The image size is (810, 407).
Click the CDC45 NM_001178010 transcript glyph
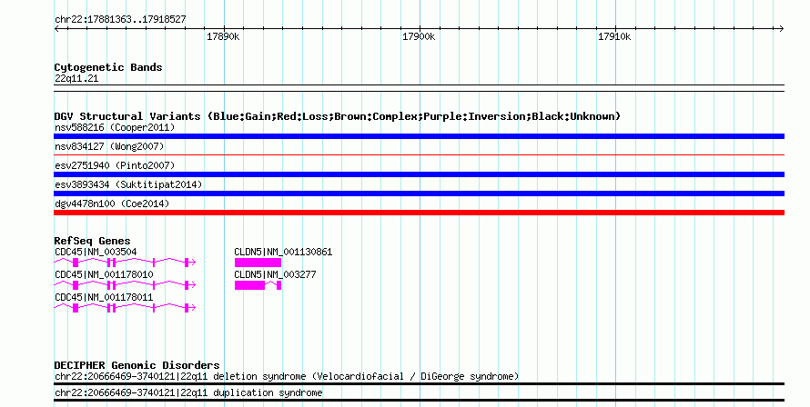click(x=125, y=285)
